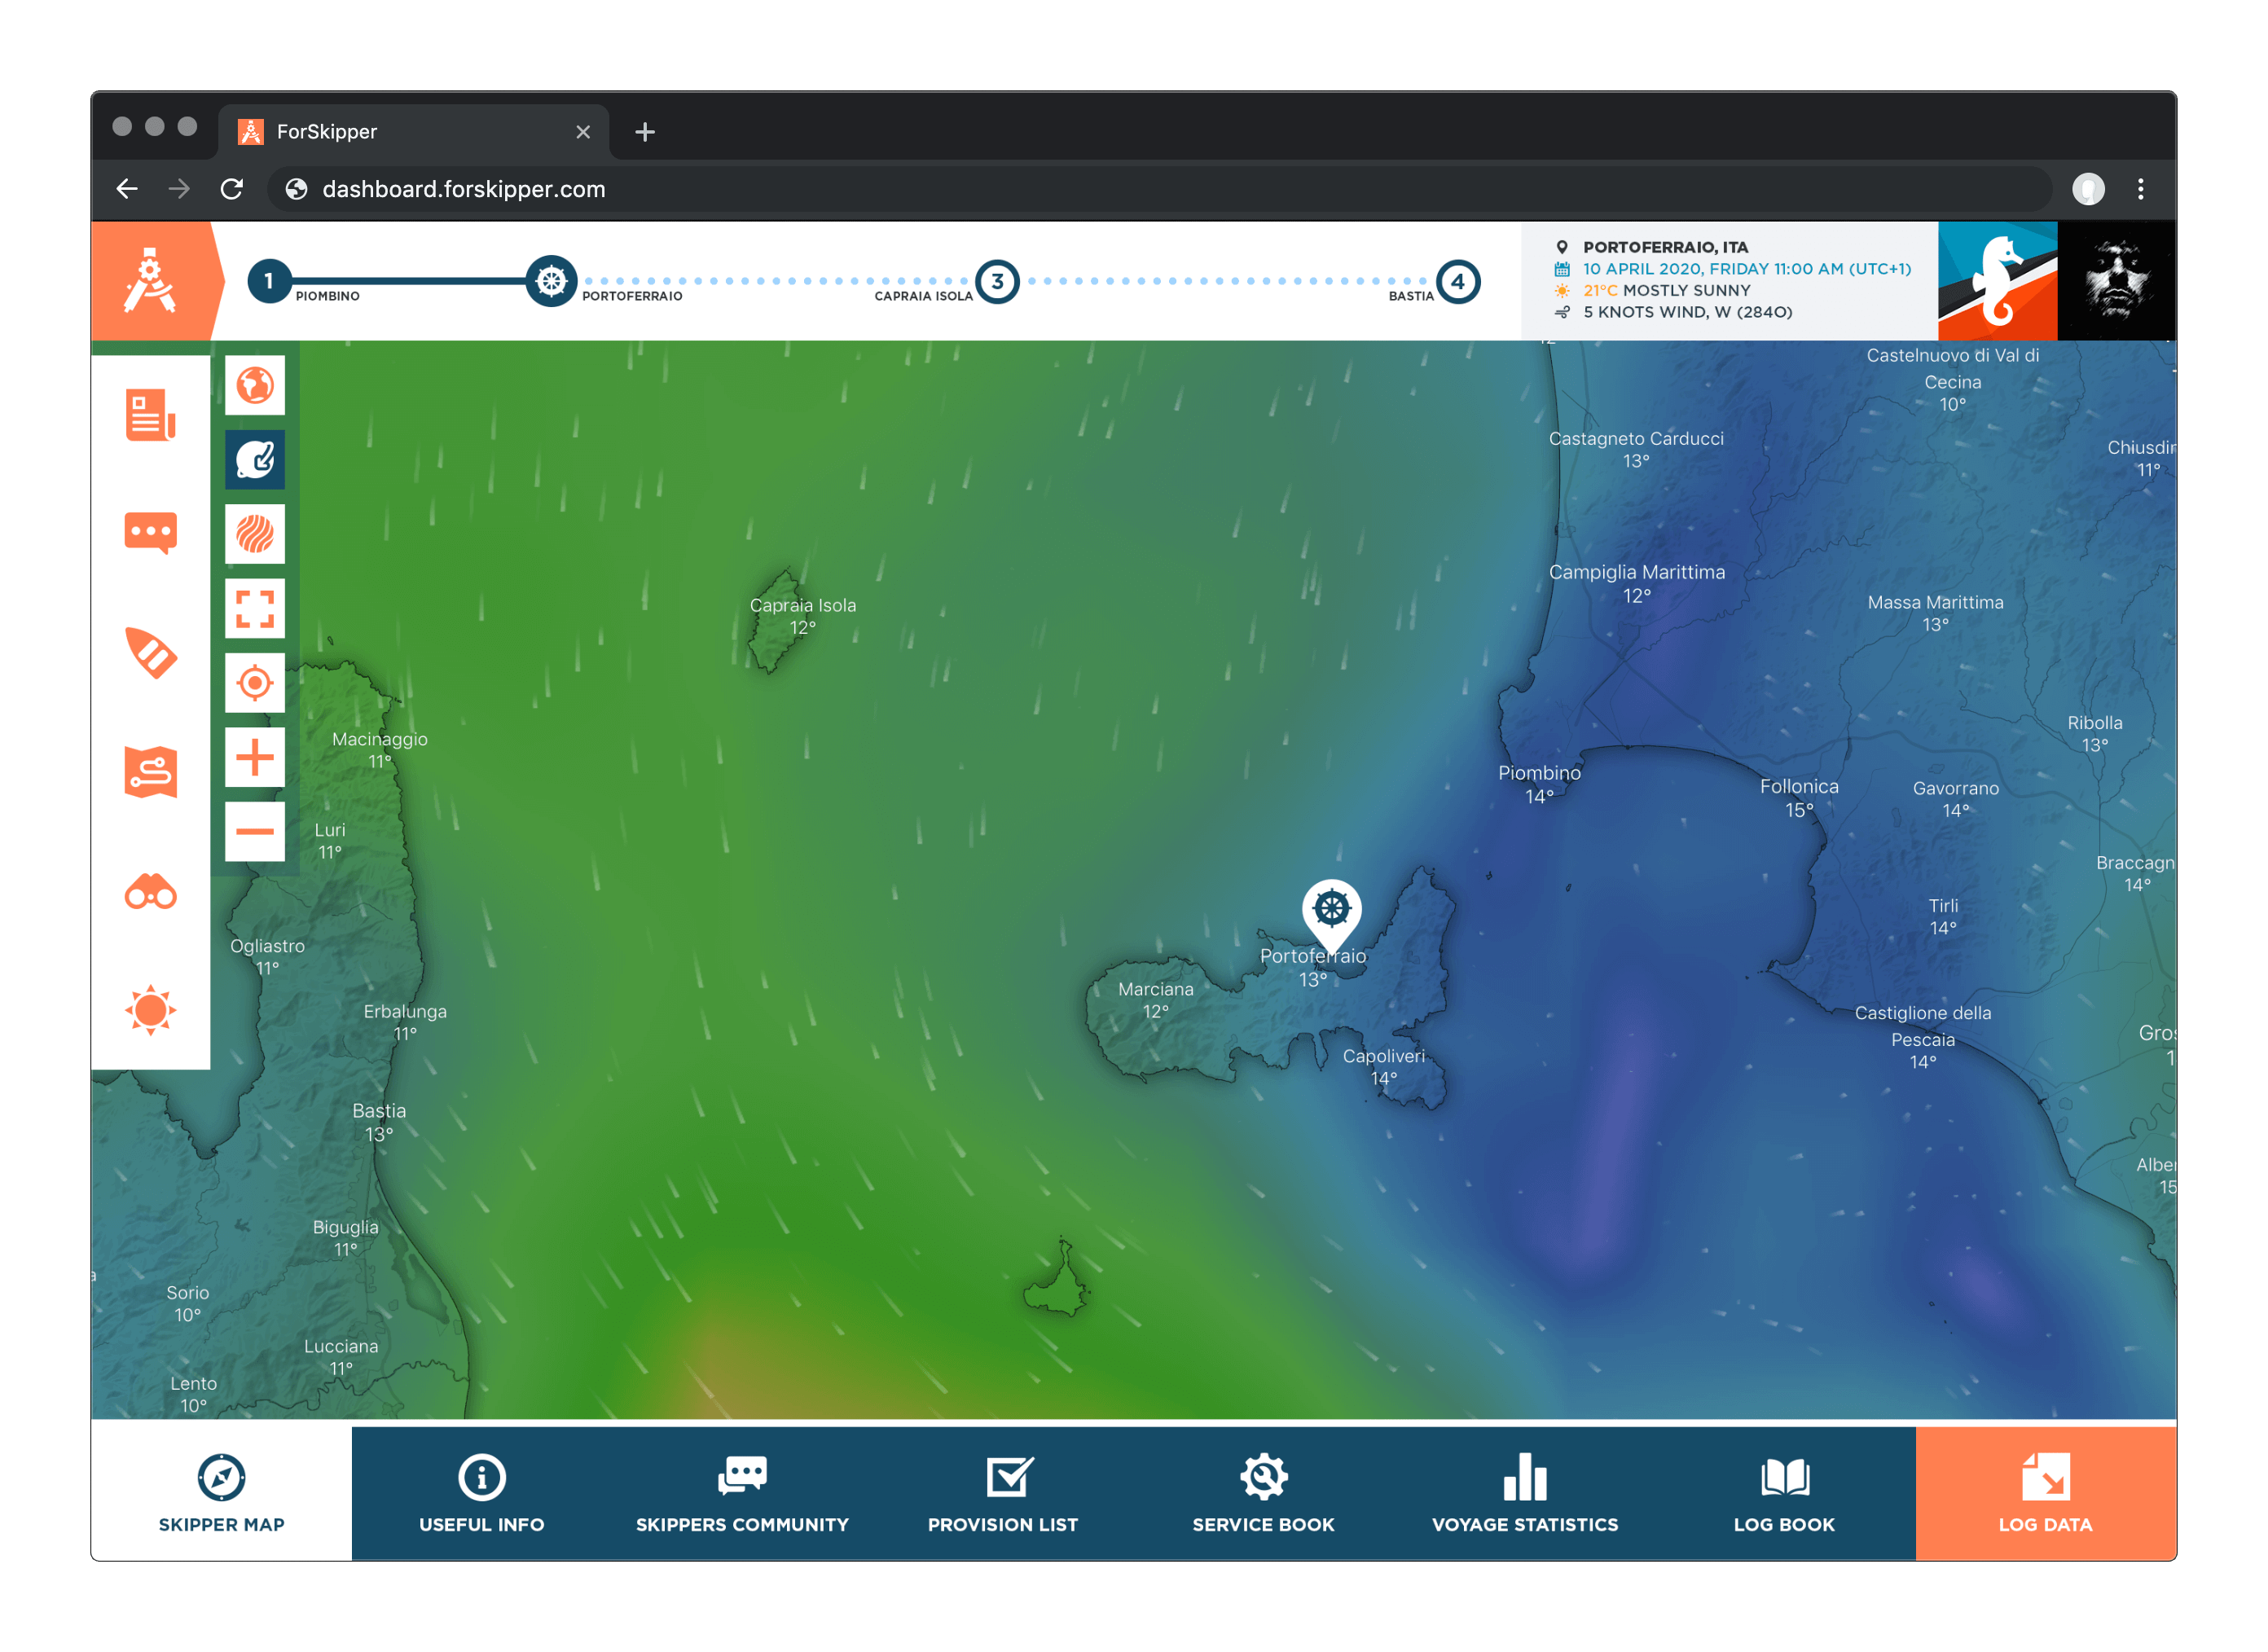Open the wind map sidebar icon

click(150, 771)
